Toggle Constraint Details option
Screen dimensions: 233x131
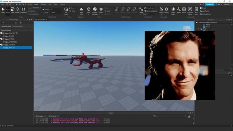(150, 11)
